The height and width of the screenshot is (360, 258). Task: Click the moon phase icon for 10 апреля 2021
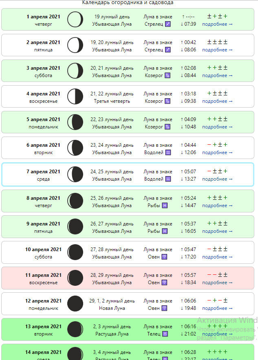pyautogui.click(x=75, y=252)
